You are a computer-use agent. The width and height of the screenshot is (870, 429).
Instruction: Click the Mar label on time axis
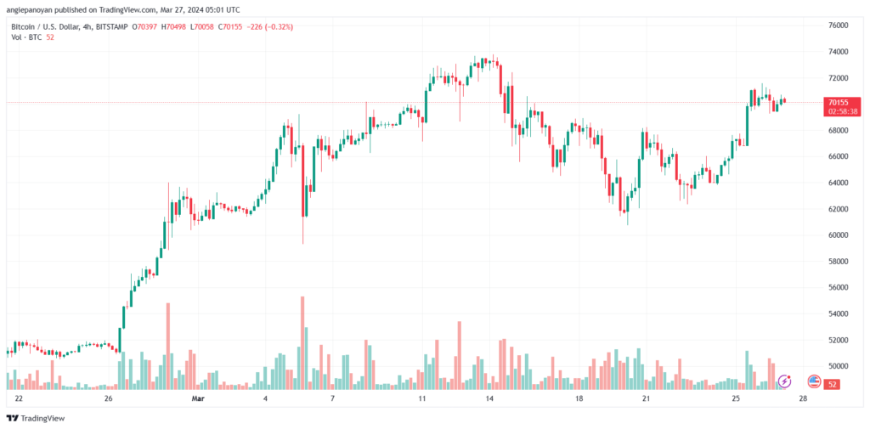(197, 399)
